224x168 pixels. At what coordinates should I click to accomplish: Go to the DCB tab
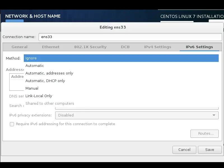(x=125, y=47)
